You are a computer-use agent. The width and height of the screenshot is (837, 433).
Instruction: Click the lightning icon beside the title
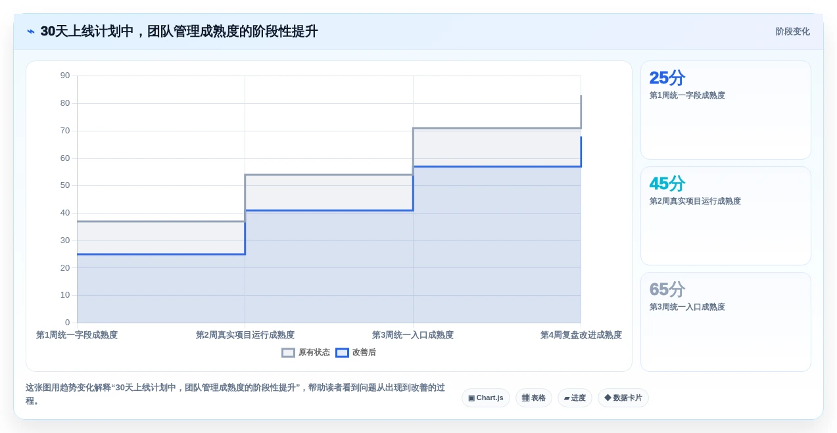click(31, 32)
